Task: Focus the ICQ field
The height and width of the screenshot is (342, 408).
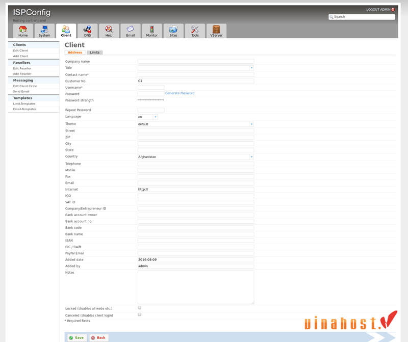Action: coord(196,196)
